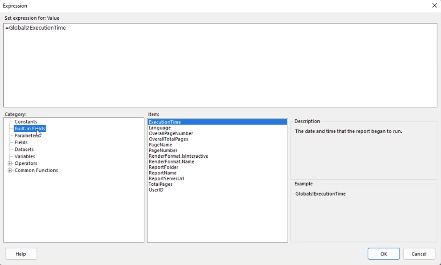Select Datasets in the Category tree
Screen dimensions: 441x265
tap(24, 150)
